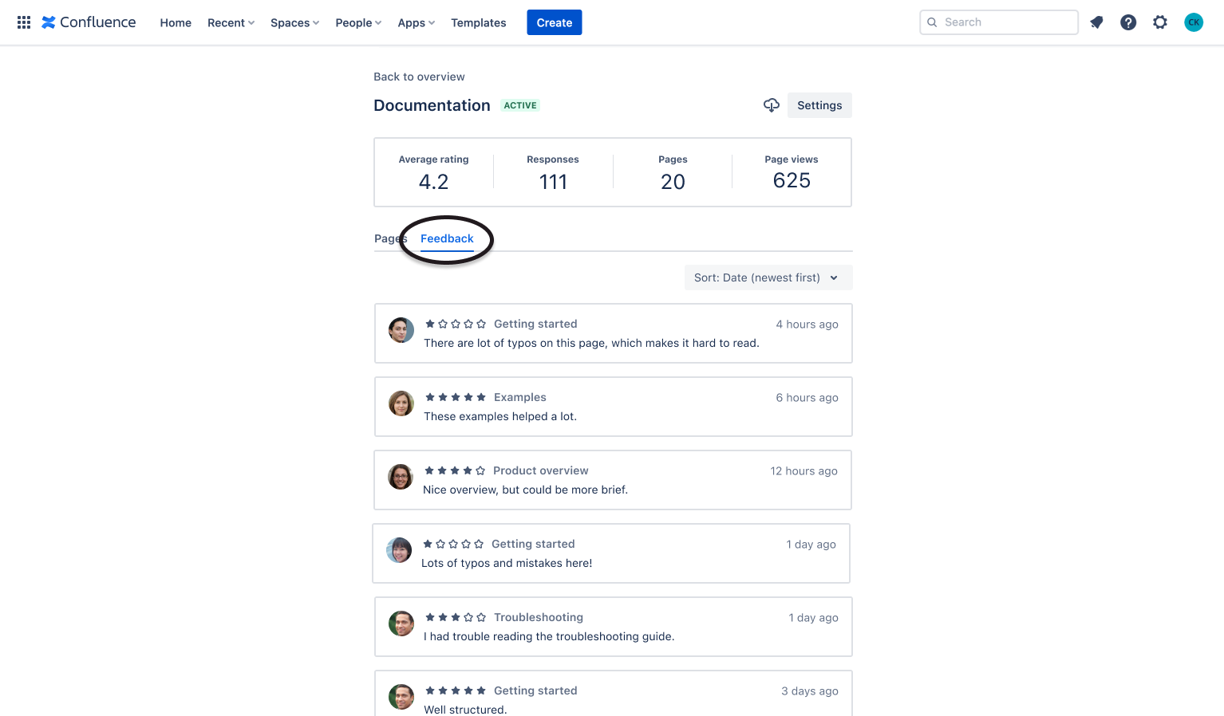Viewport: 1224px width, 716px height.
Task: Open notifications via the flag icon
Action: (x=1096, y=22)
